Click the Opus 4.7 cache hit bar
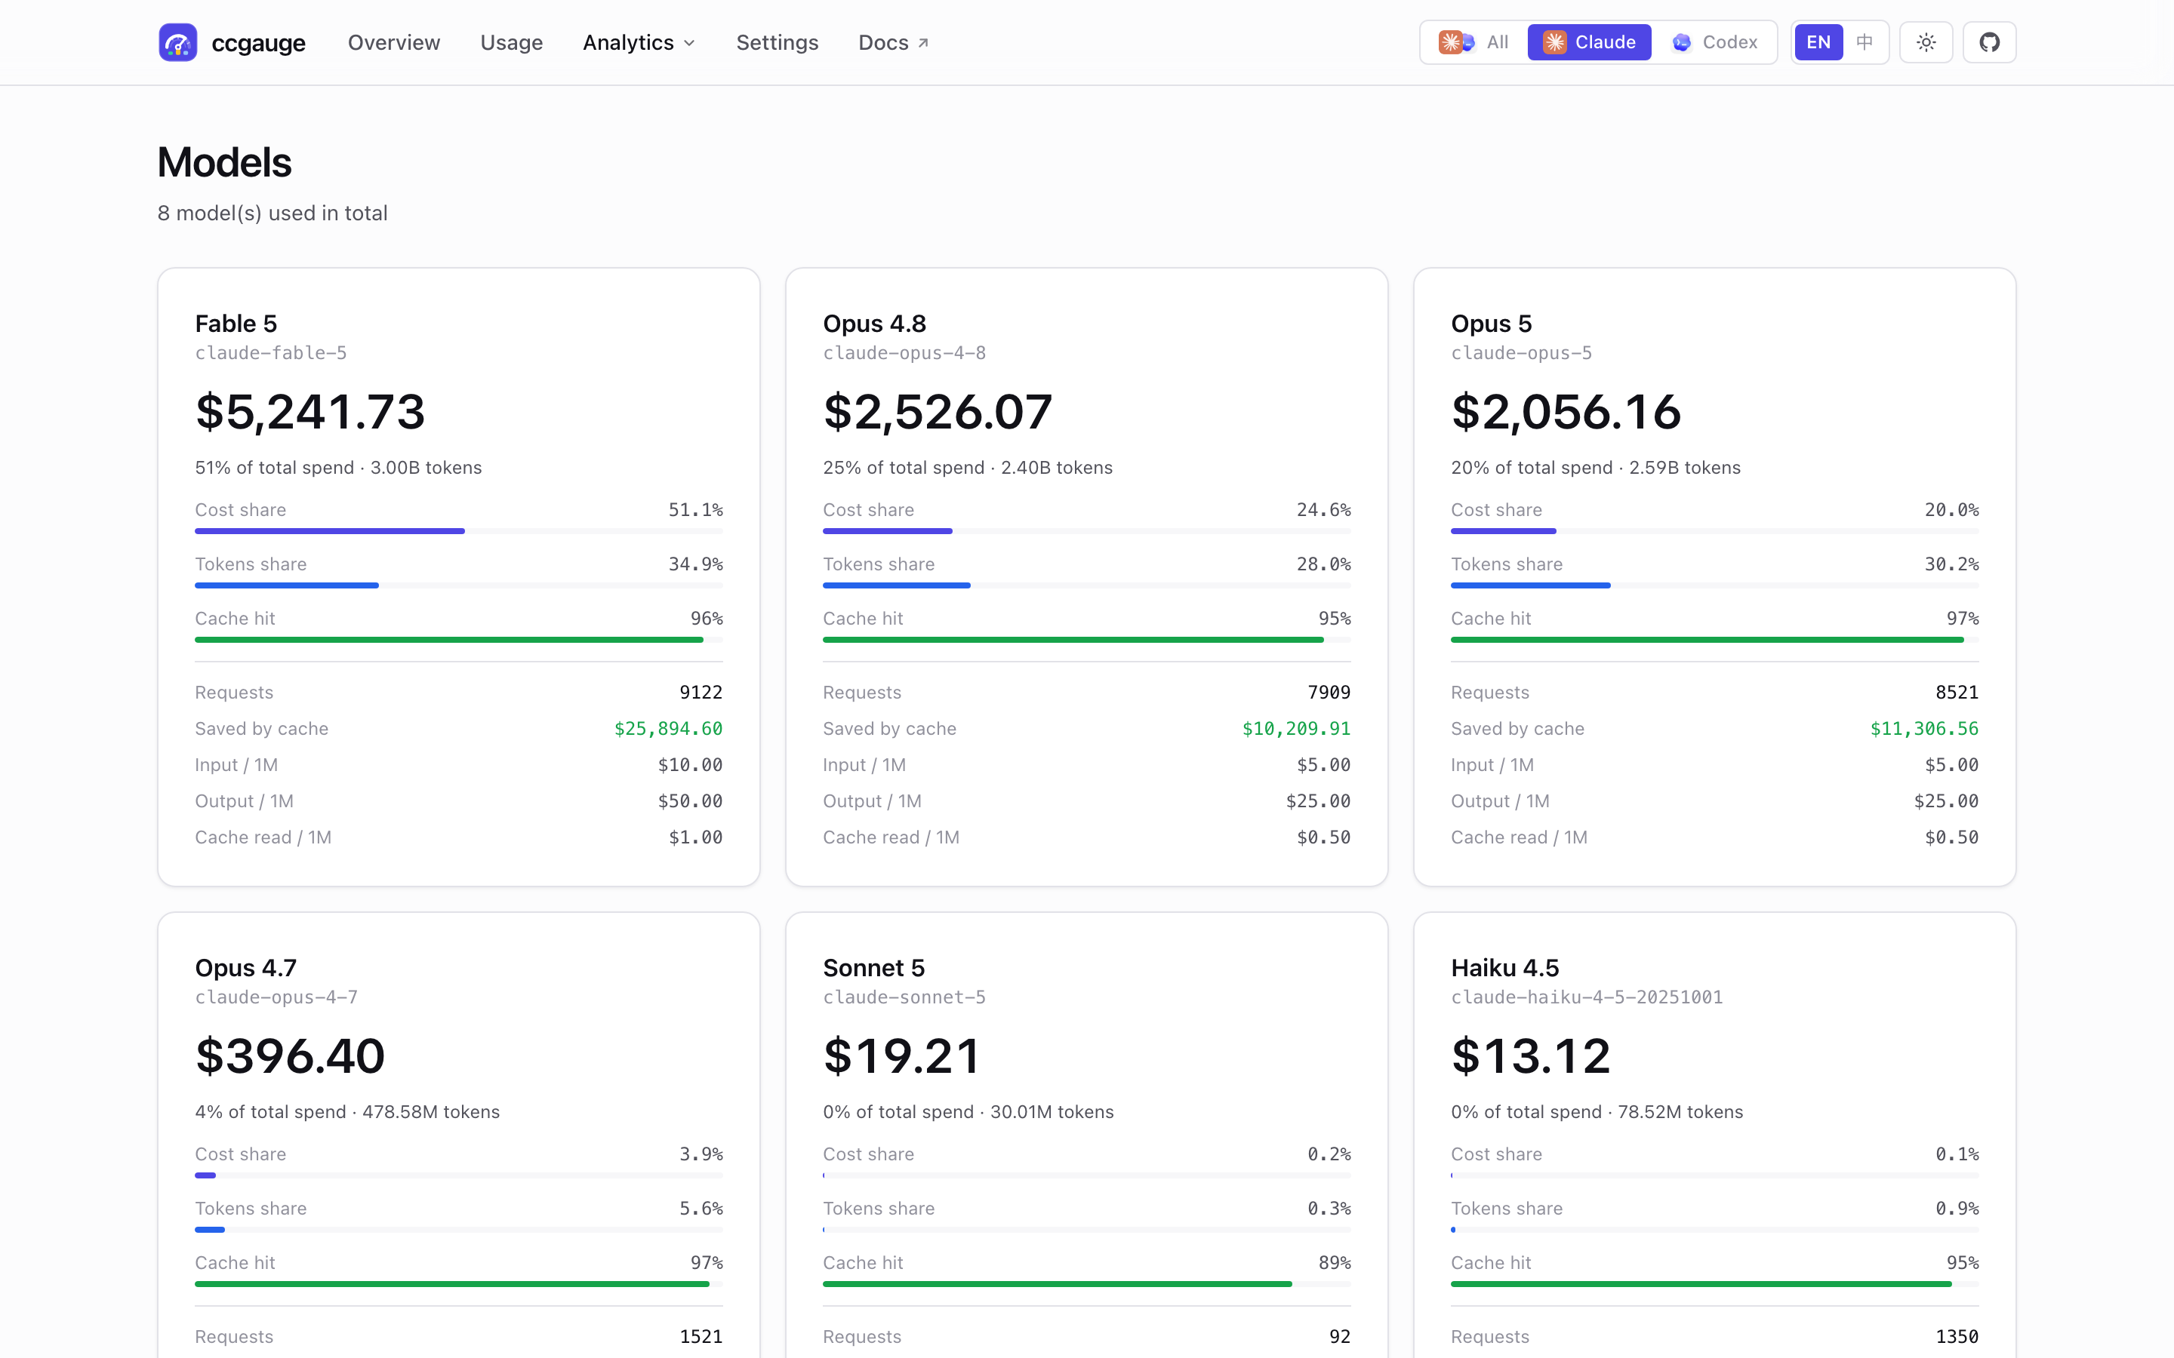The width and height of the screenshot is (2174, 1358). pyautogui.click(x=459, y=1283)
